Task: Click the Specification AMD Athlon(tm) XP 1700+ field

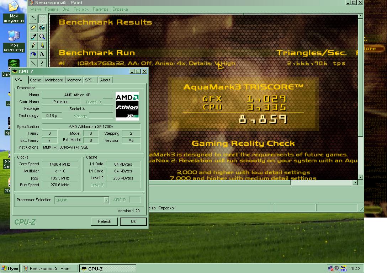Action: click(91, 127)
